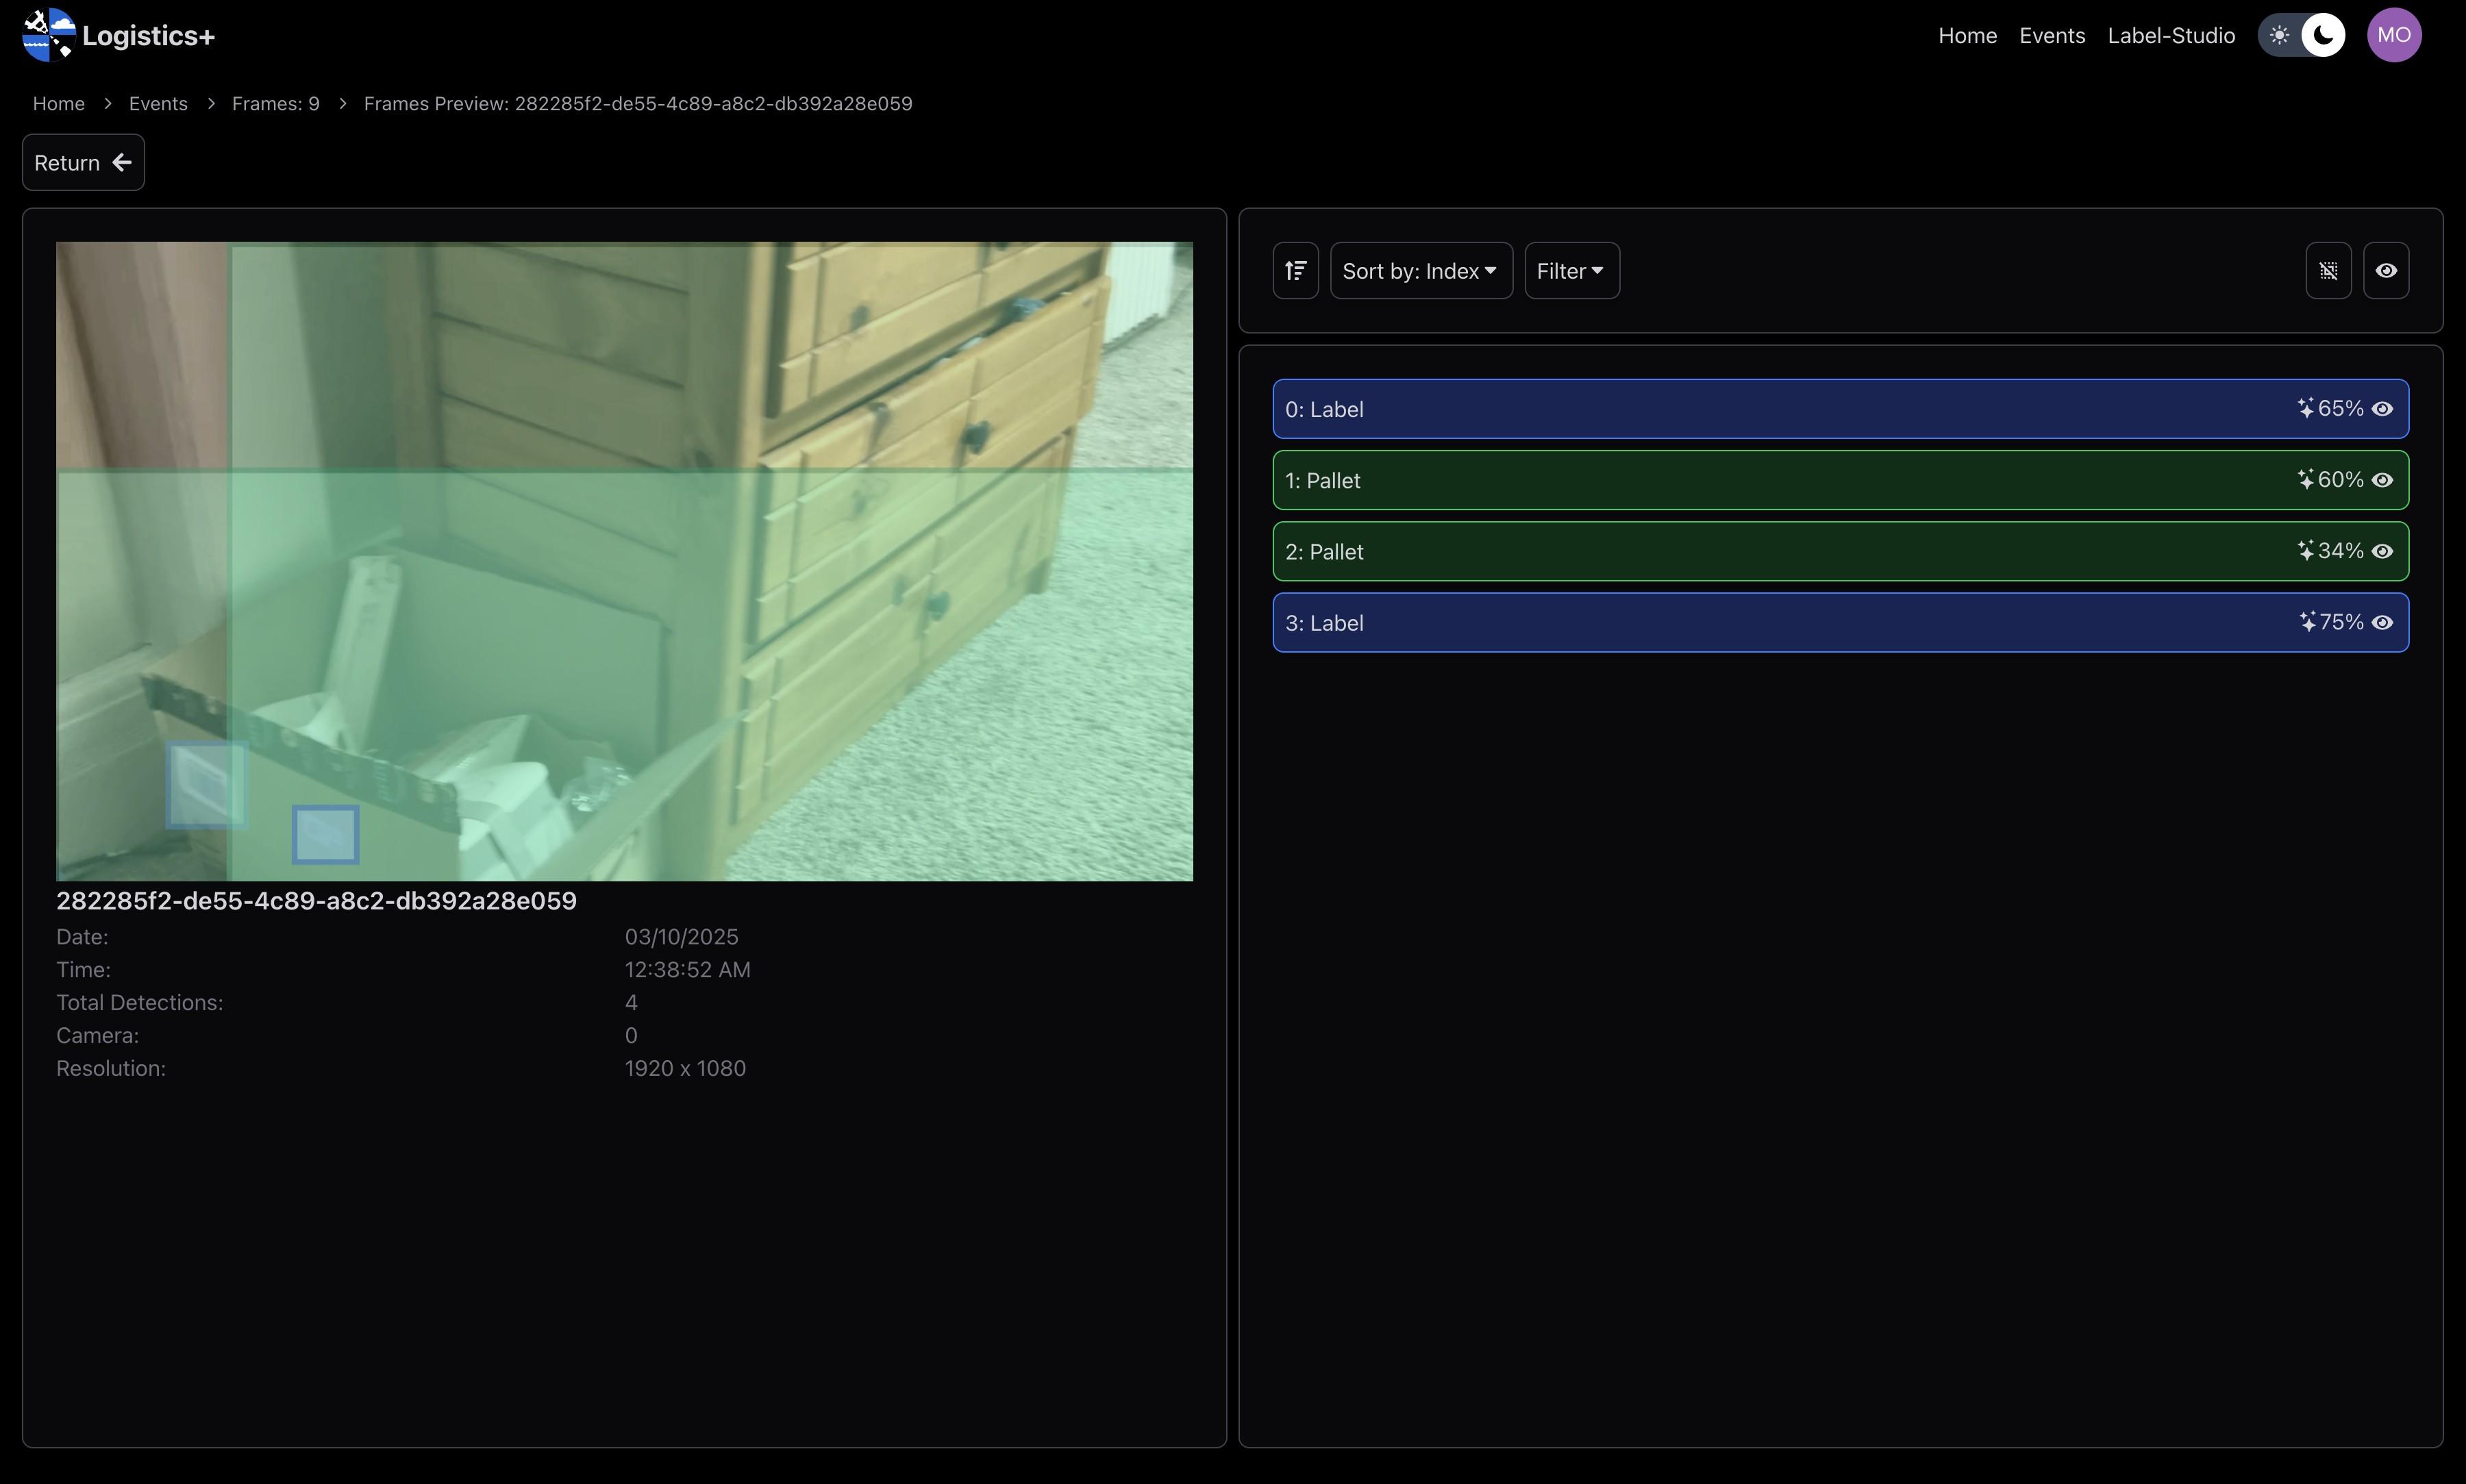Click the sparkle icon on 0: Label
This screenshot has width=2466, height=1484.
(2305, 408)
